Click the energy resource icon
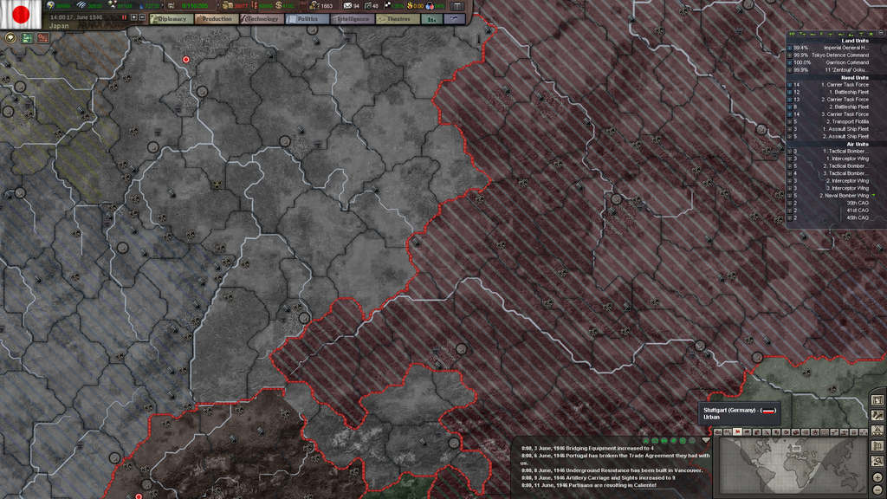The width and height of the screenshot is (887, 499). coord(50,6)
